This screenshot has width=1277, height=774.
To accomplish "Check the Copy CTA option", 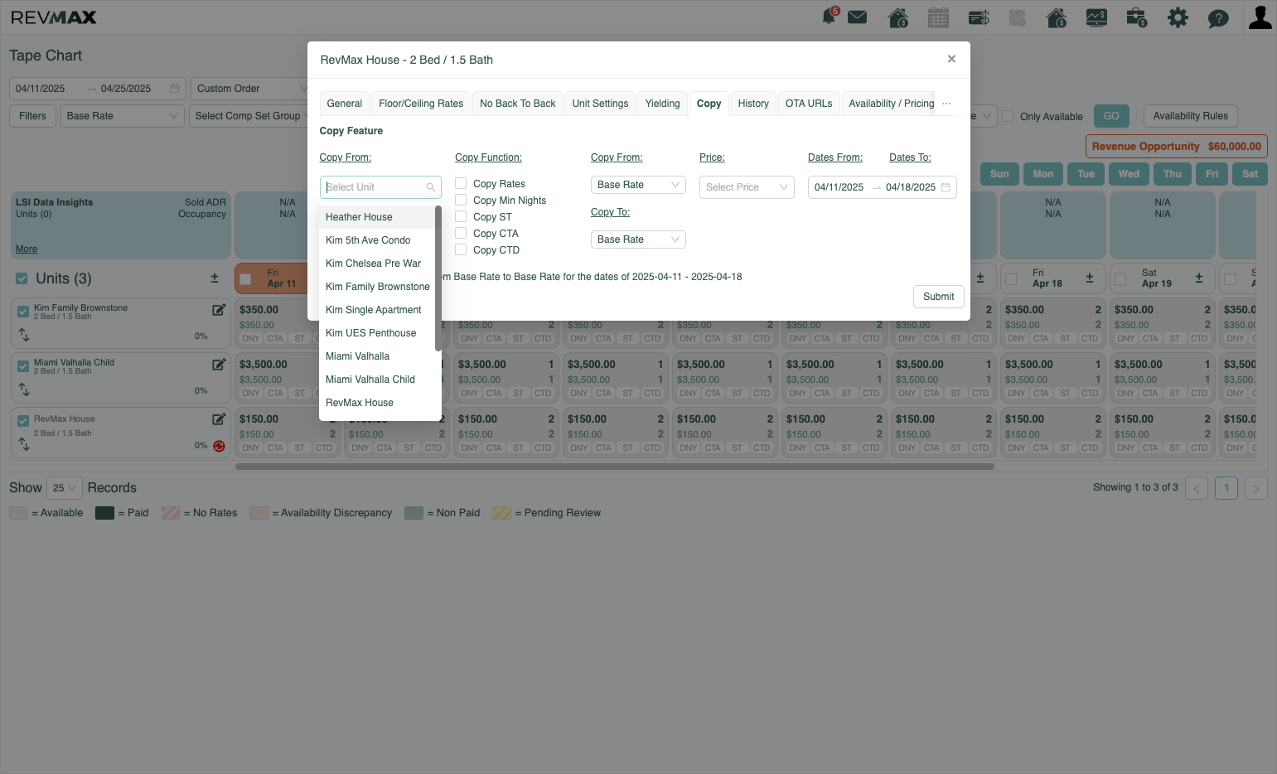I will pyautogui.click(x=461, y=233).
